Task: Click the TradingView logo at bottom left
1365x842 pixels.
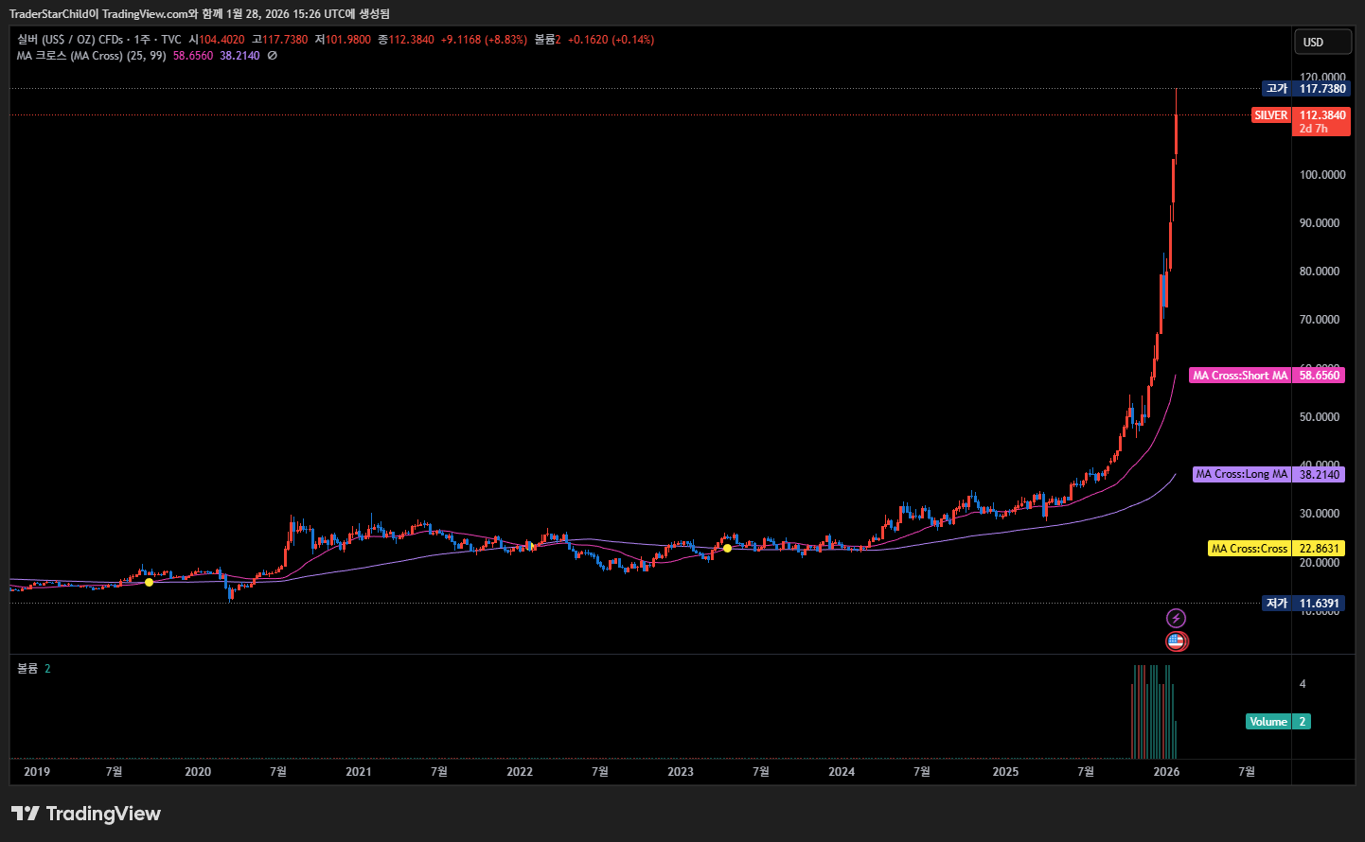Action: point(86,814)
